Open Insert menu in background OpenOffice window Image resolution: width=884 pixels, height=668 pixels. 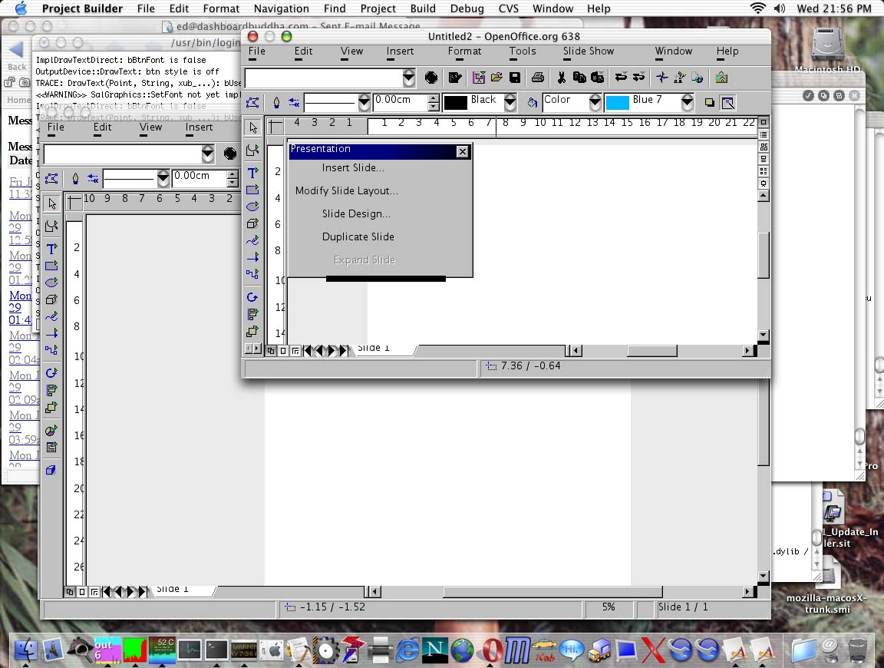(199, 127)
